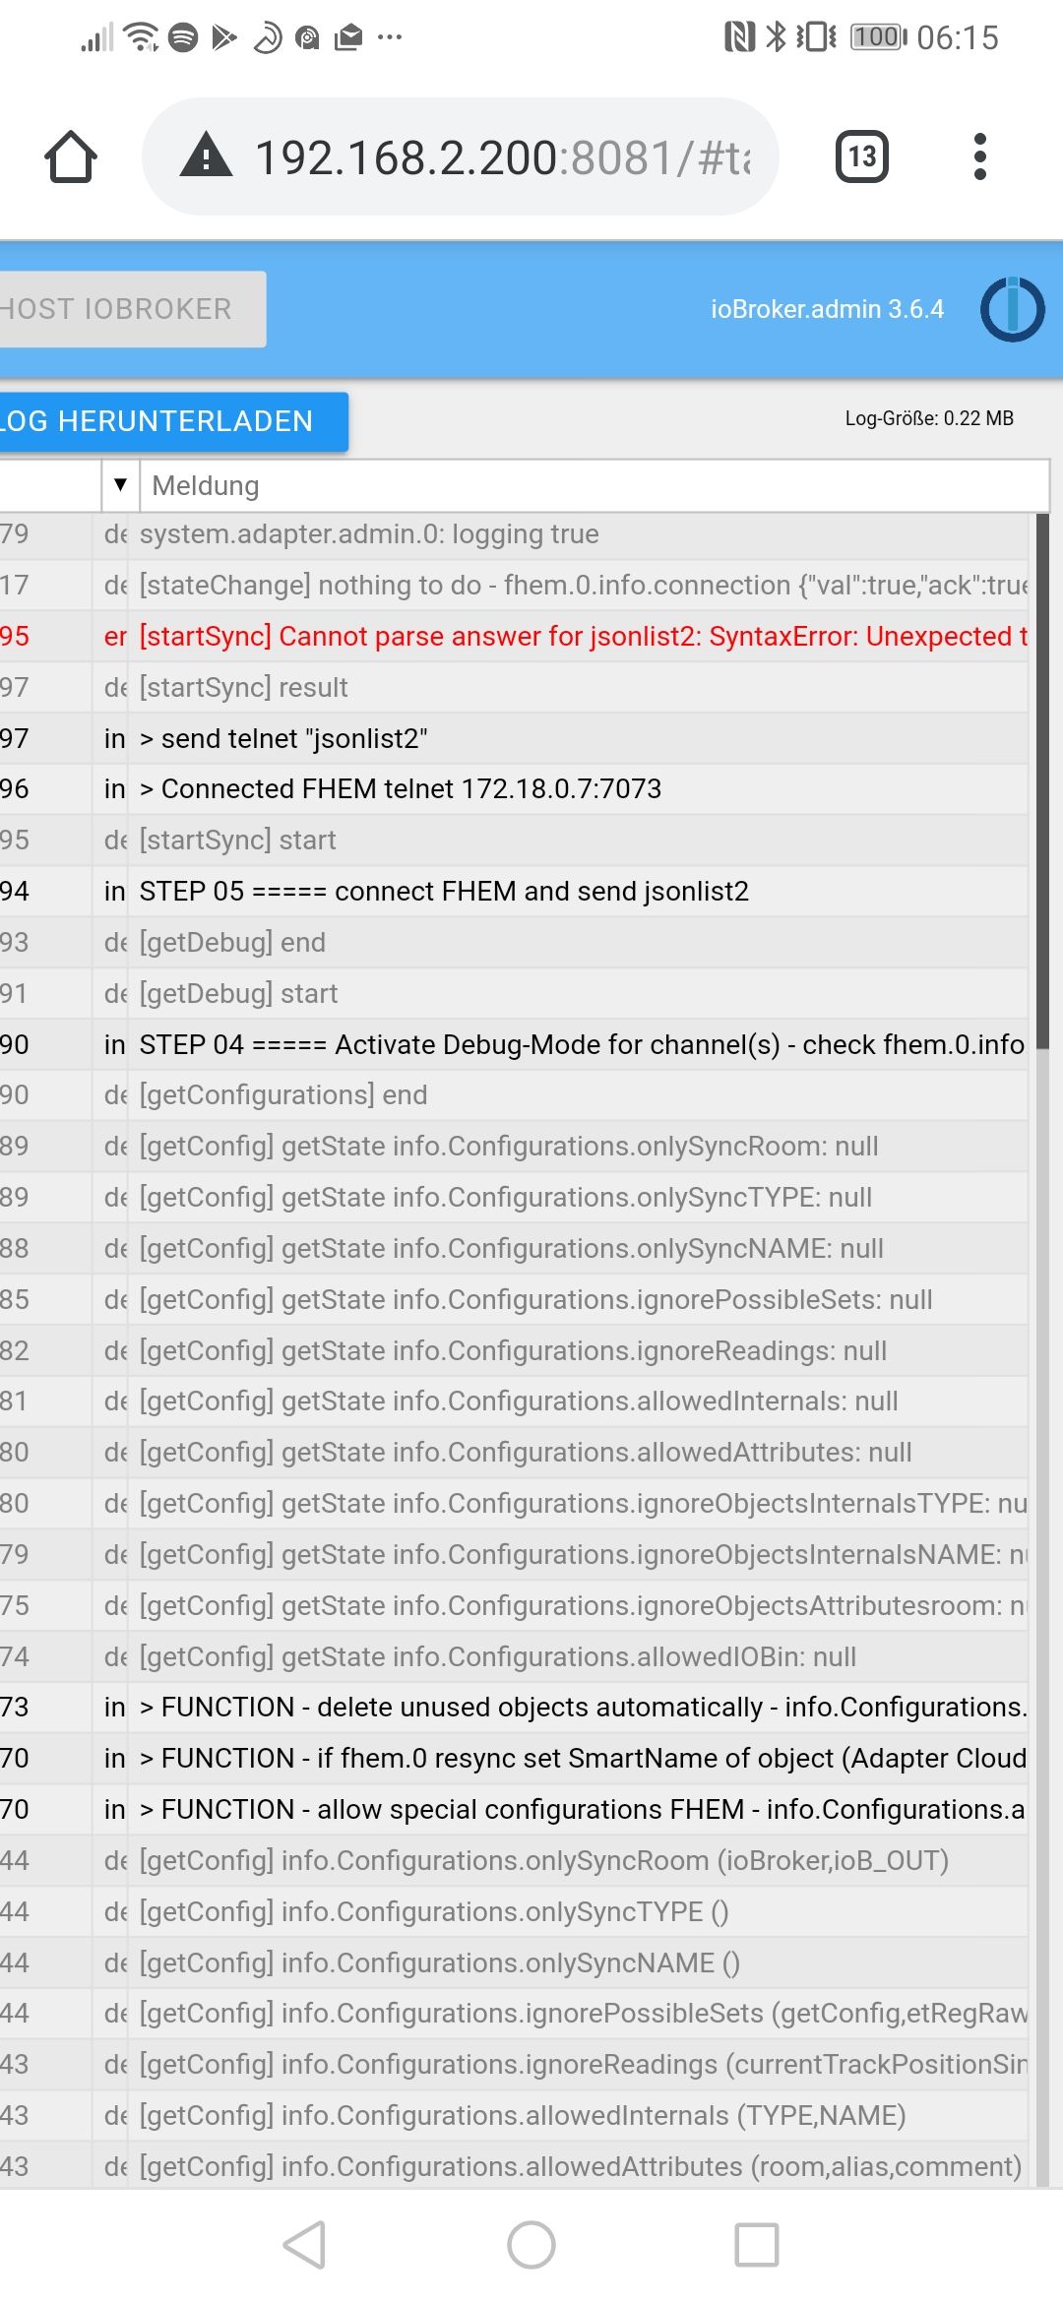
Task: Select the 'STEP 05 connect FHEM' log row
Action: tap(514, 891)
